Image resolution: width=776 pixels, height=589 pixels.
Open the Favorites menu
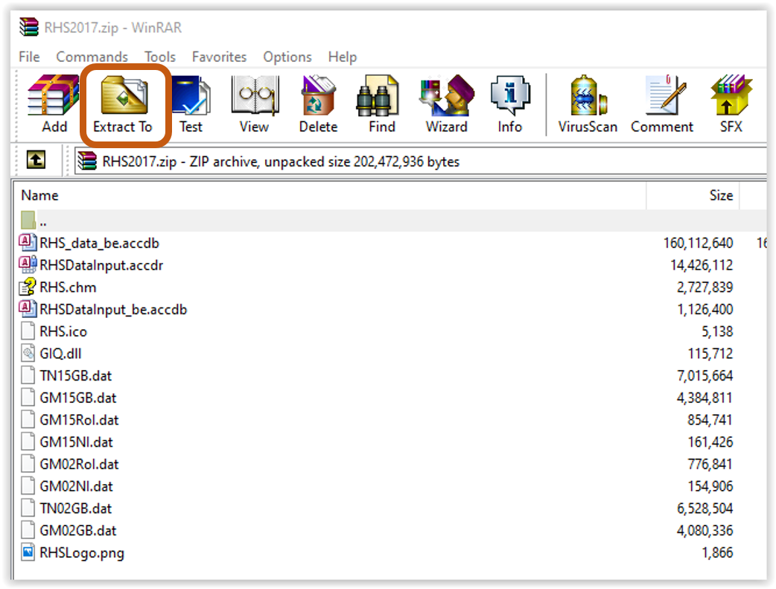[219, 57]
